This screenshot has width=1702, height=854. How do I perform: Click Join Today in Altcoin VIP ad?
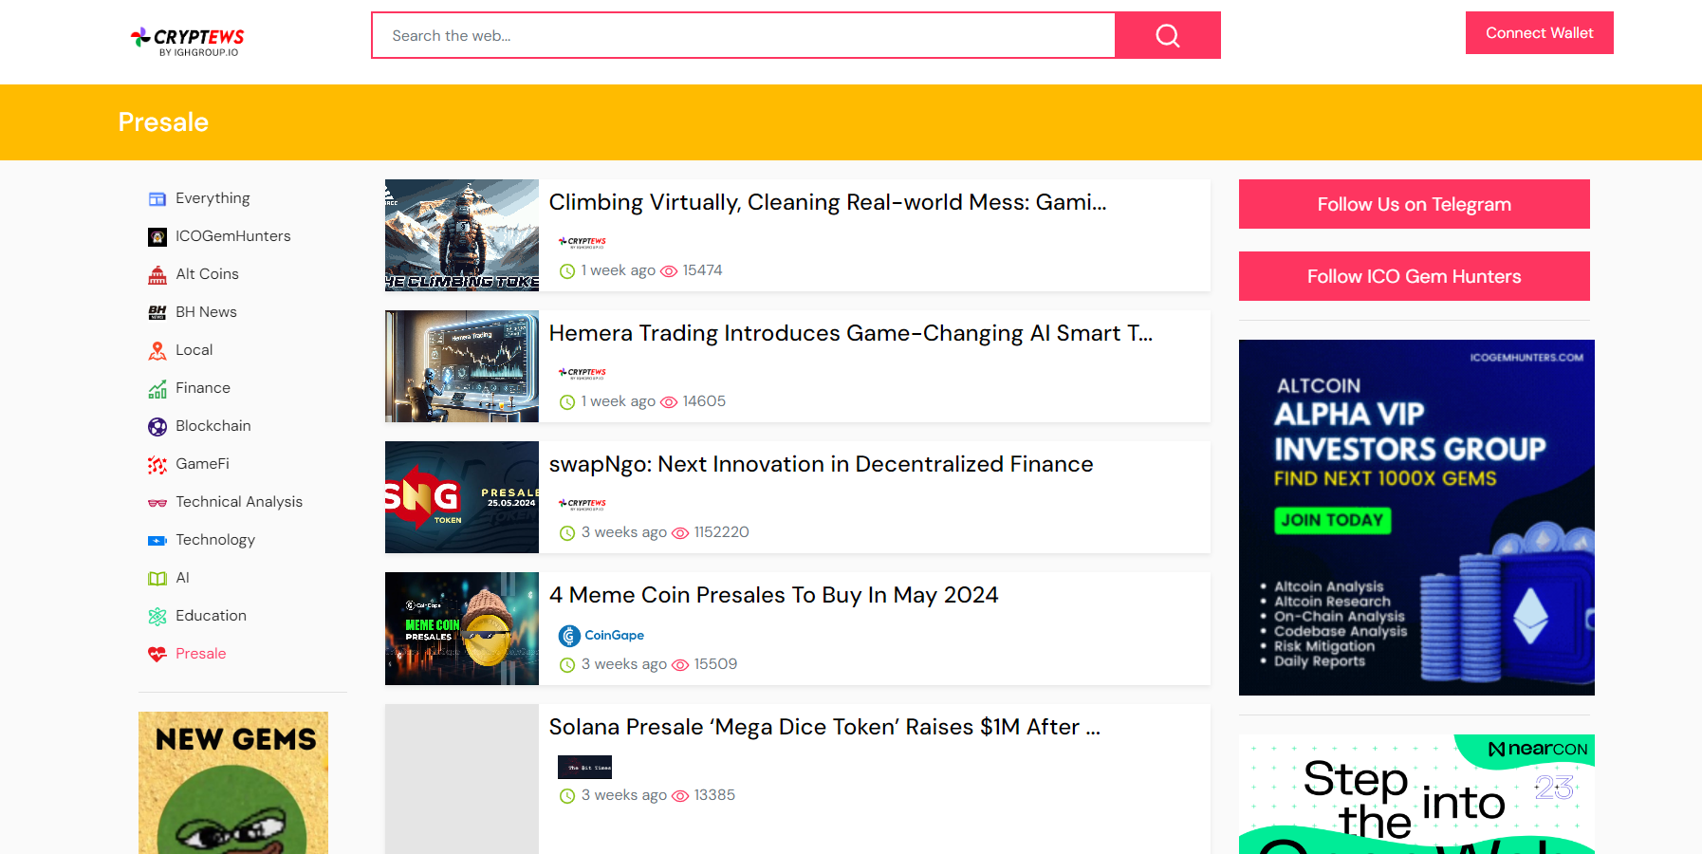click(x=1333, y=520)
